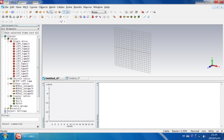Click the blue circular help-like toolbar icon
Viewport: 224px width, 140px height.
tap(84, 17)
